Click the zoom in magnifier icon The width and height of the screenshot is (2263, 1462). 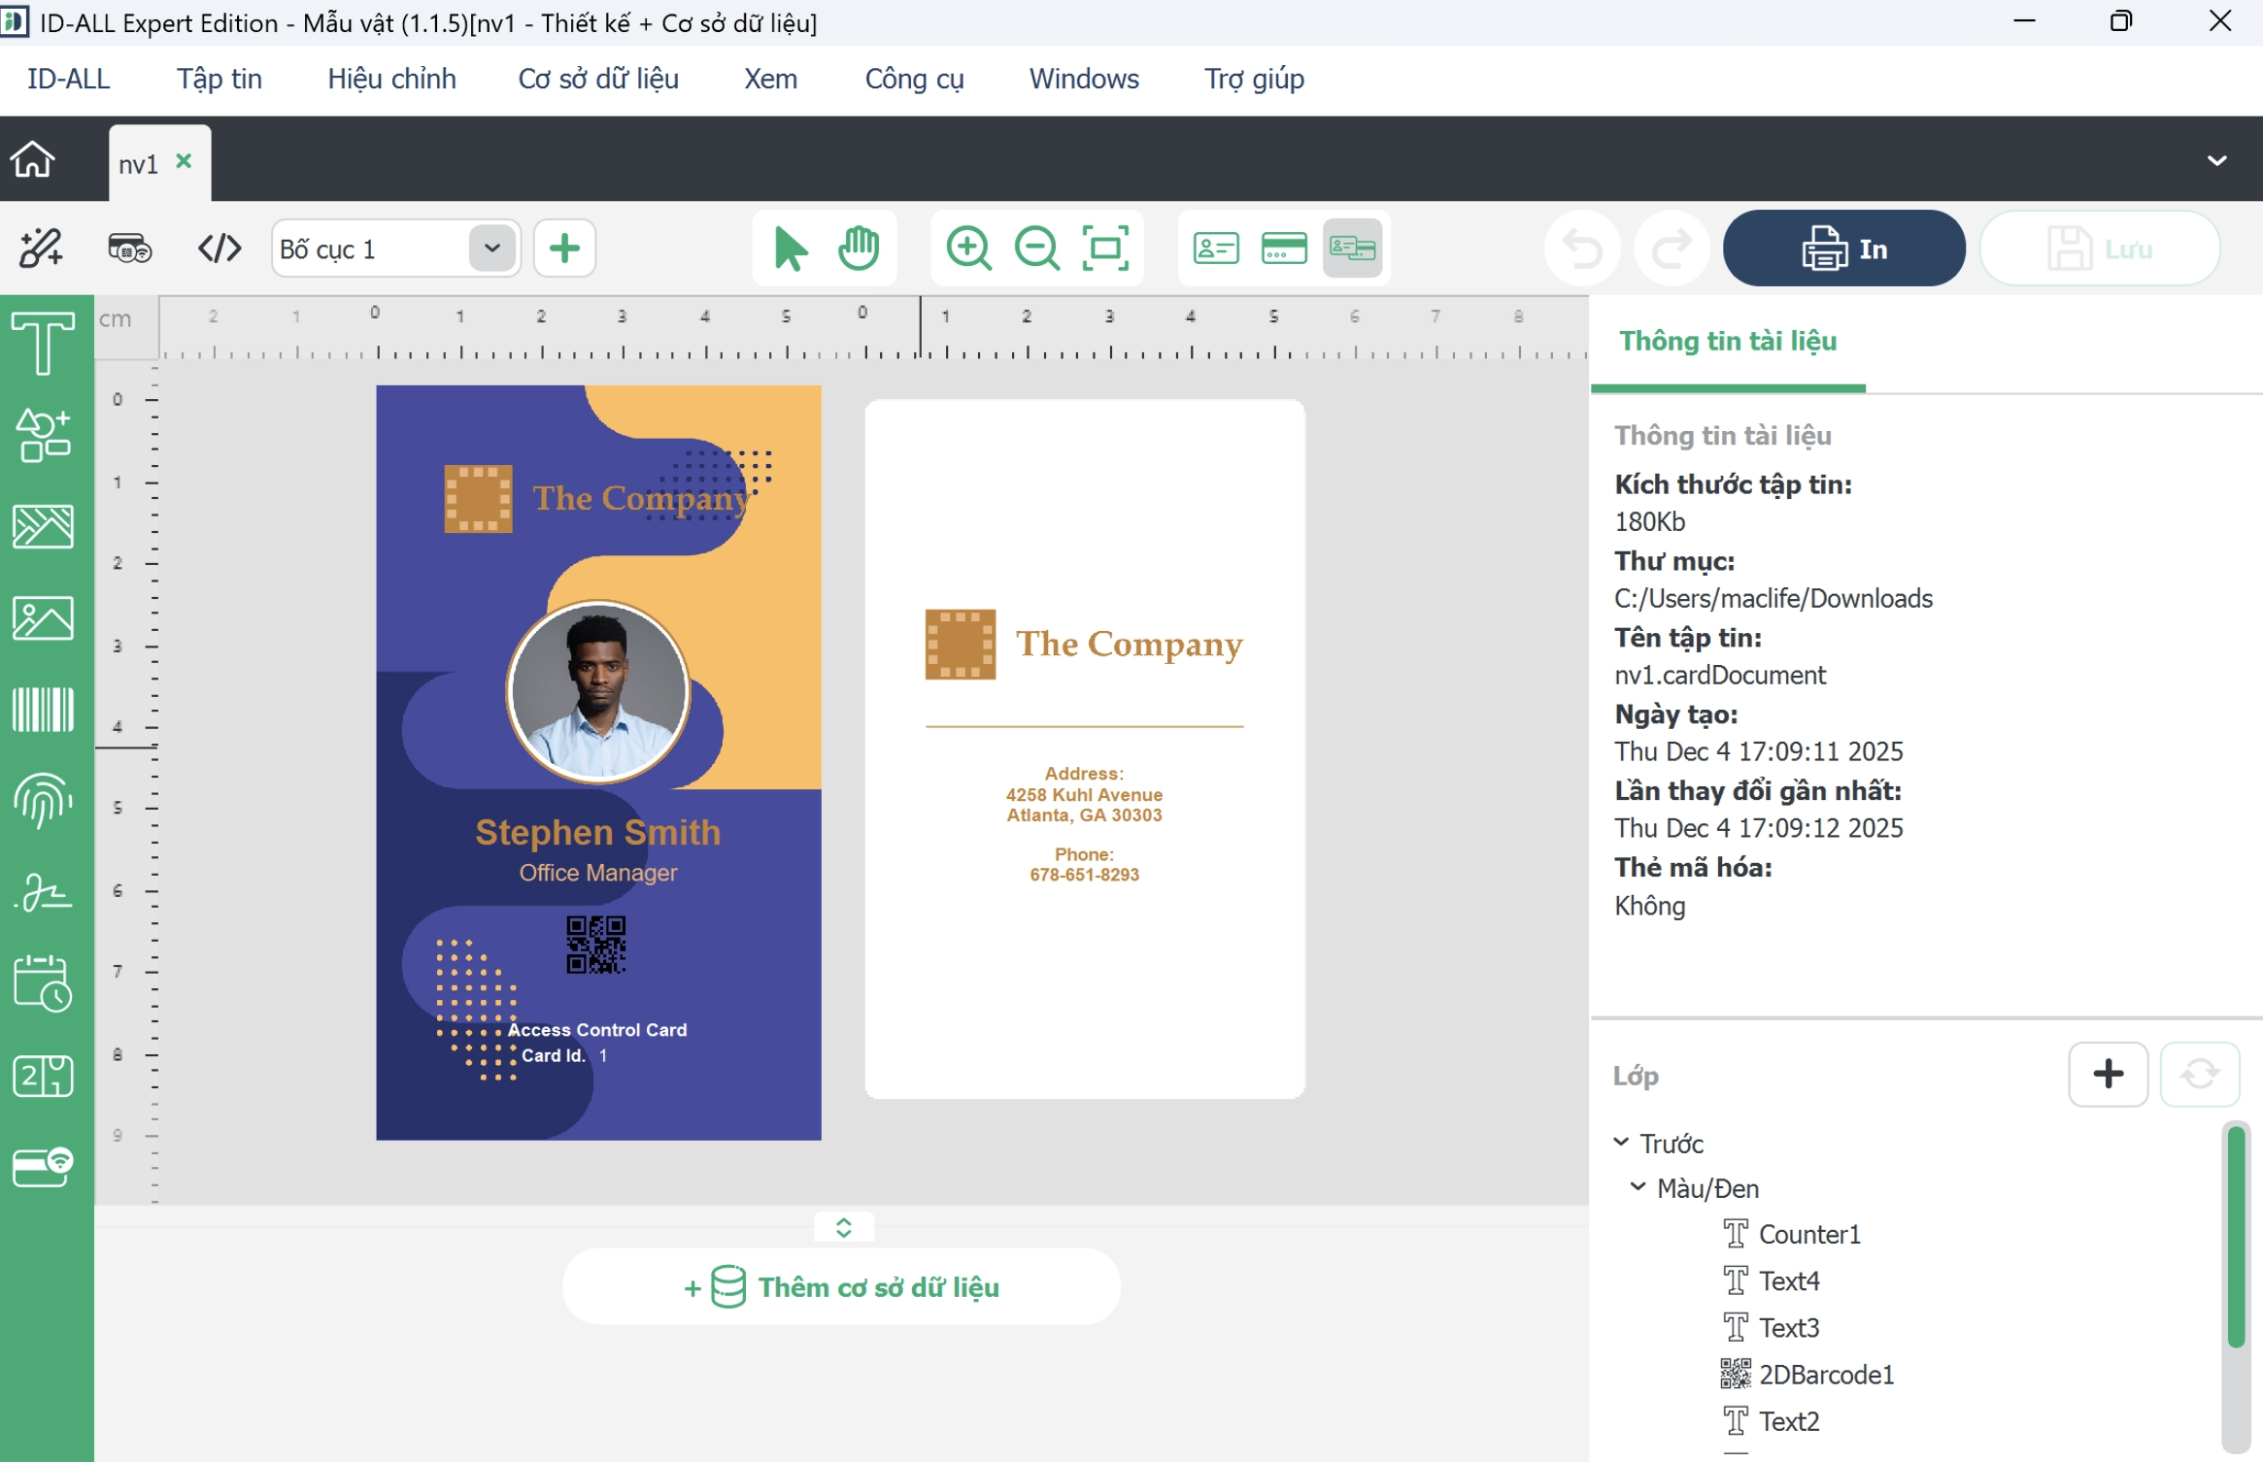coord(968,249)
